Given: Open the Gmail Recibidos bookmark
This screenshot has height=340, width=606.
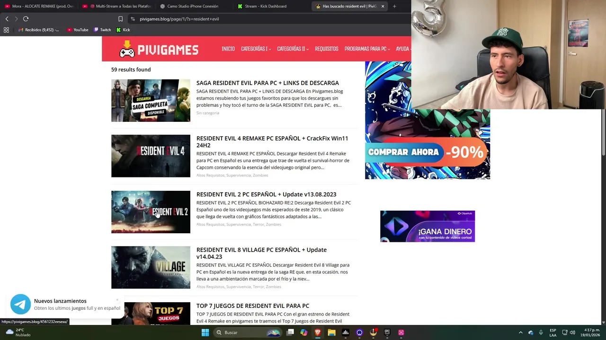Looking at the screenshot, I should coord(39,30).
